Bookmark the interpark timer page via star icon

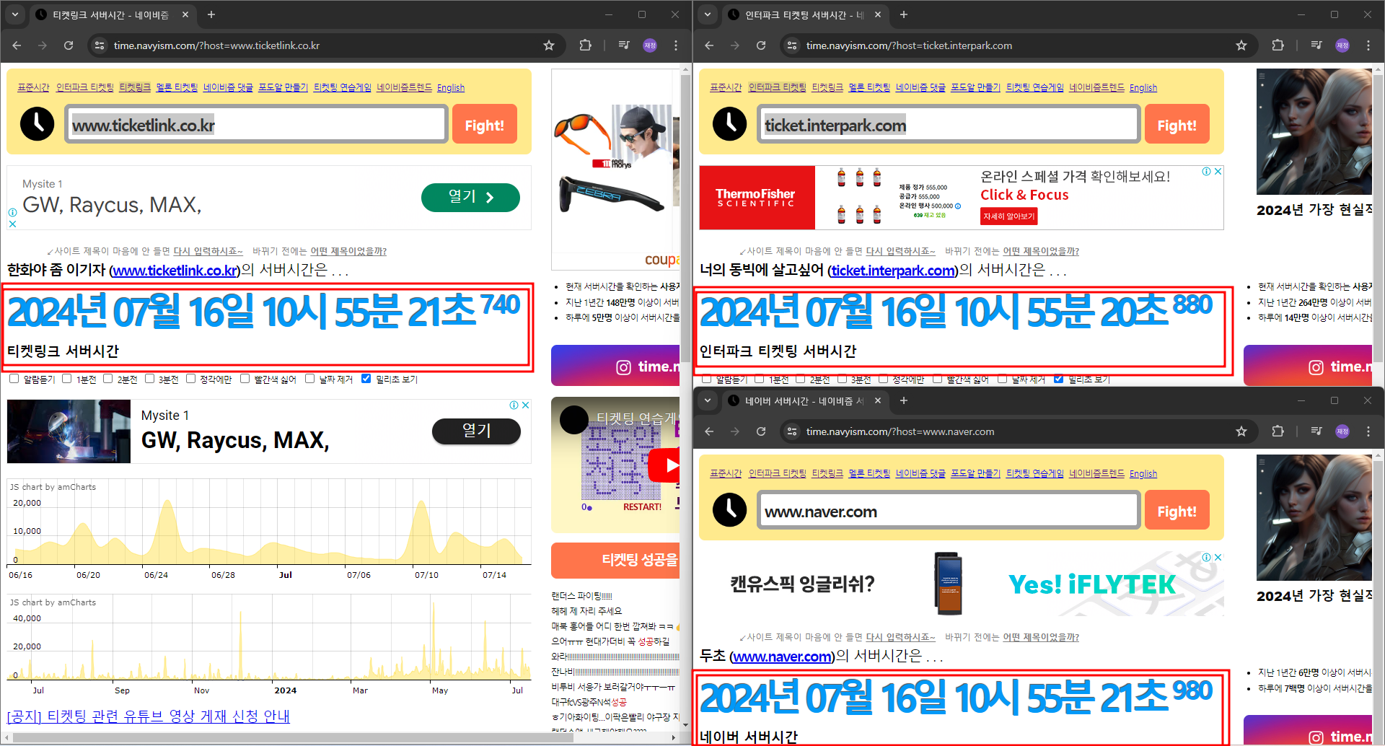[x=1241, y=45]
